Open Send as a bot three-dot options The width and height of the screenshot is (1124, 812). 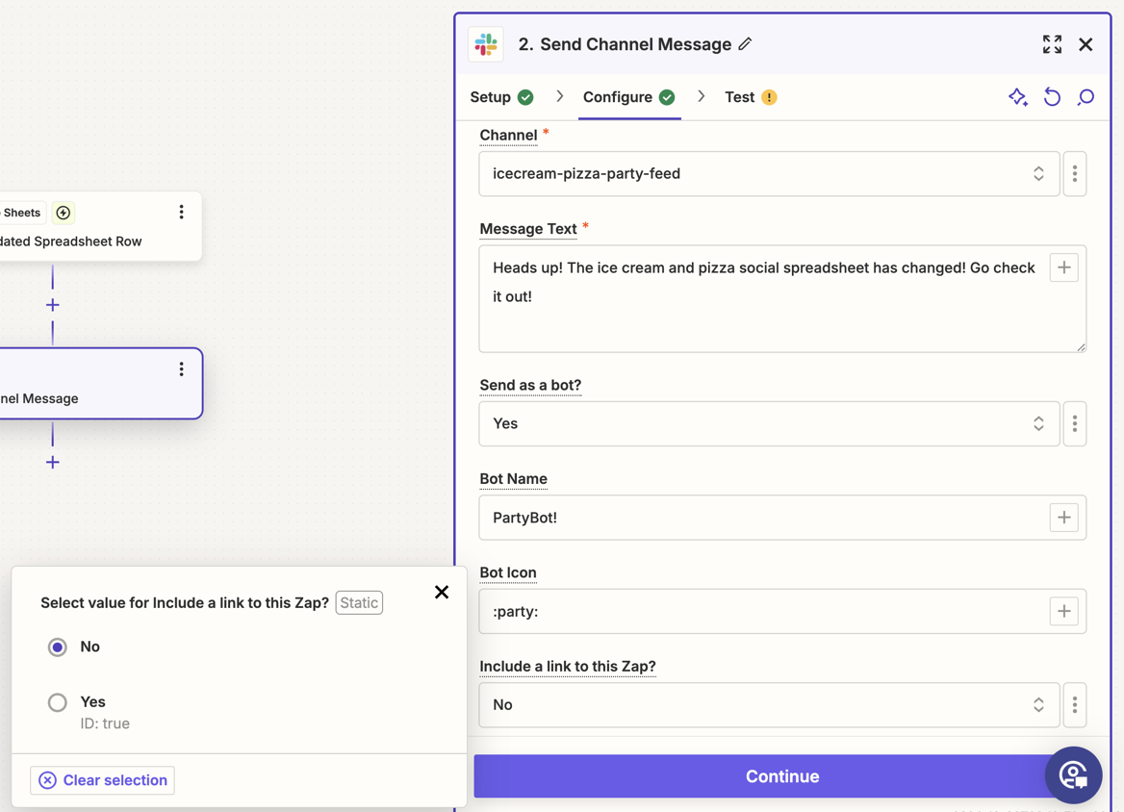1074,423
